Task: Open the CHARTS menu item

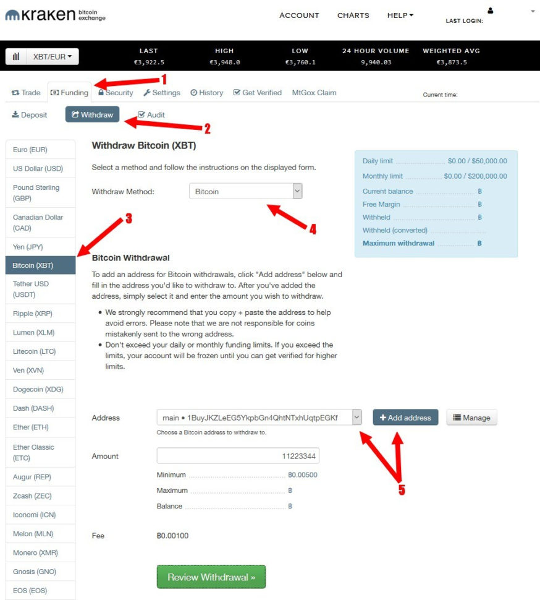Action: point(353,15)
